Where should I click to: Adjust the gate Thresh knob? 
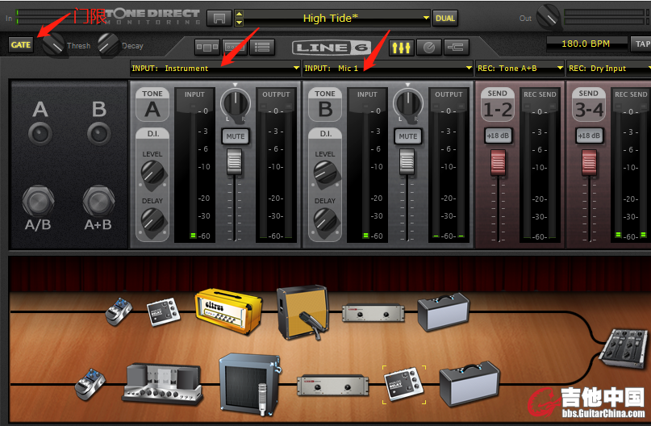(x=53, y=44)
